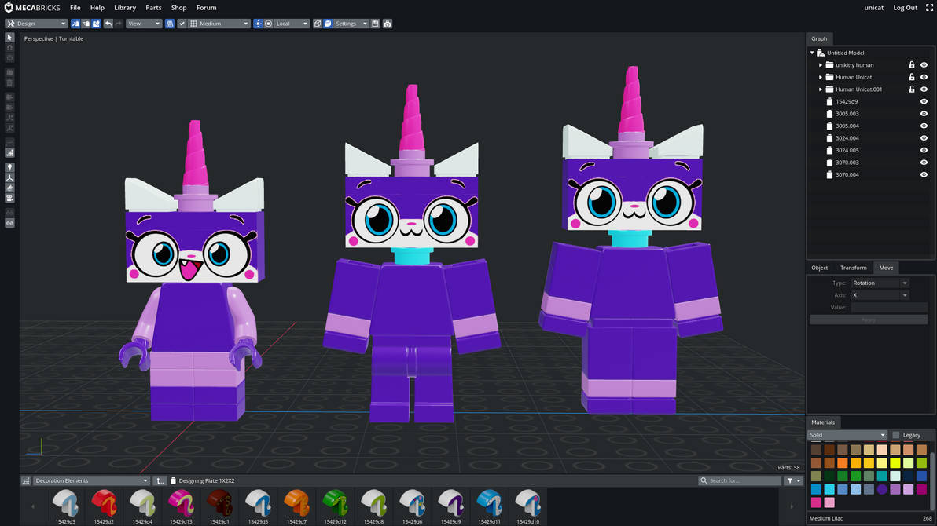Click the camera screenshot icon in toolbar
The image size is (937, 526).
[x=388, y=24]
